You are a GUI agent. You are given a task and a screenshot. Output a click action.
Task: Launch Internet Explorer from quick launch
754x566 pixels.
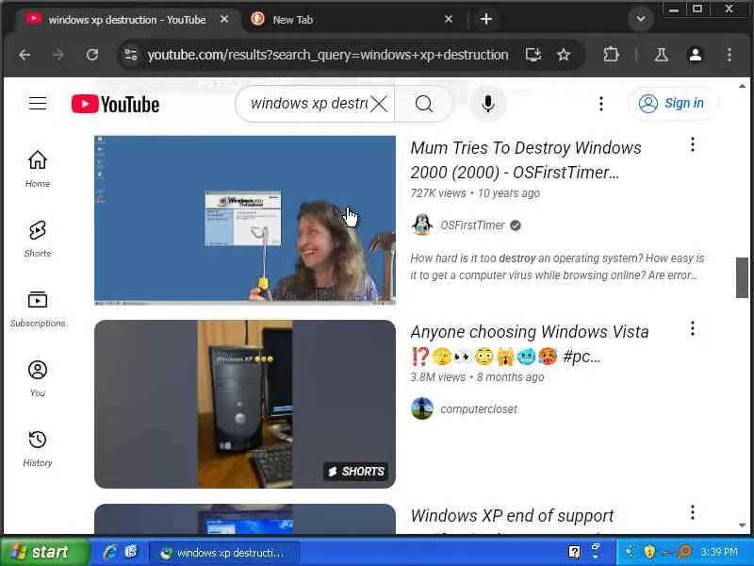click(110, 552)
